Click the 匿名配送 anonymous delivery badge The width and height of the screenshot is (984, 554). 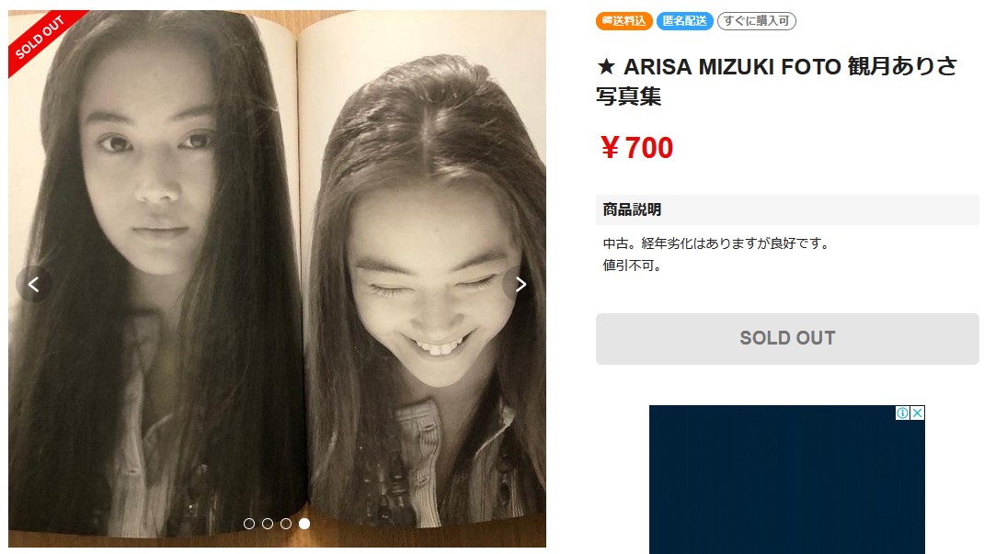684,21
